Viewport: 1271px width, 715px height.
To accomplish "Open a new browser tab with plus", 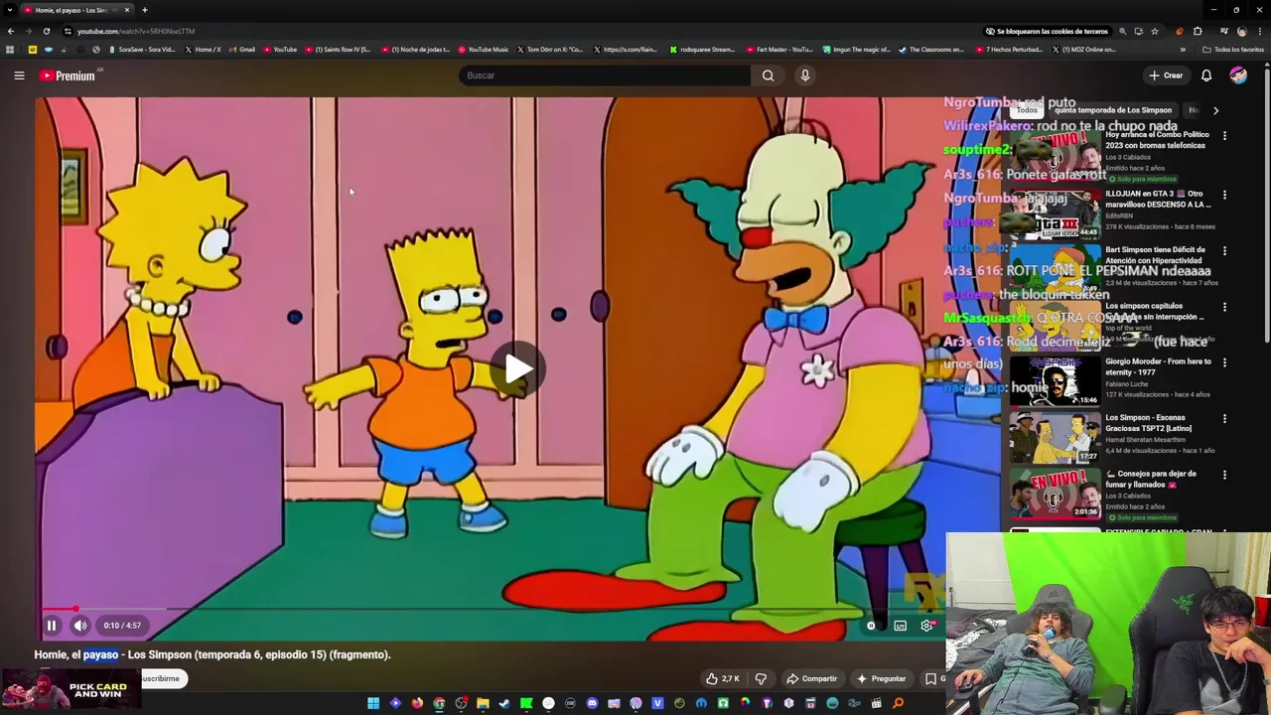I will click(144, 10).
